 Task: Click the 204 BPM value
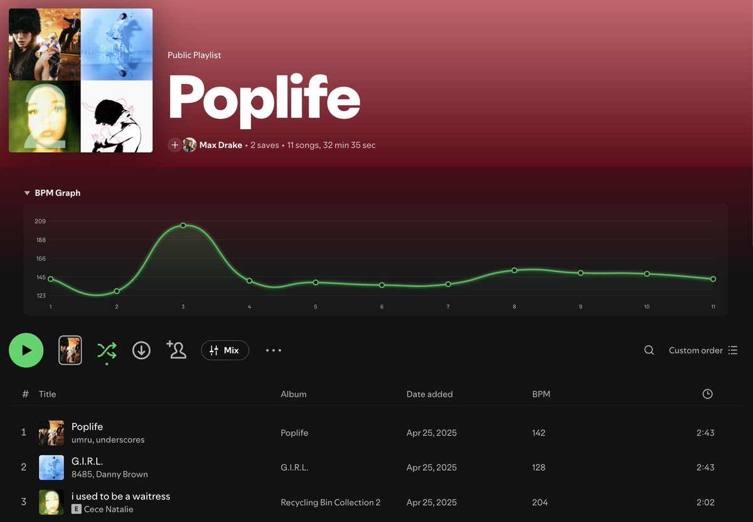pyautogui.click(x=540, y=503)
